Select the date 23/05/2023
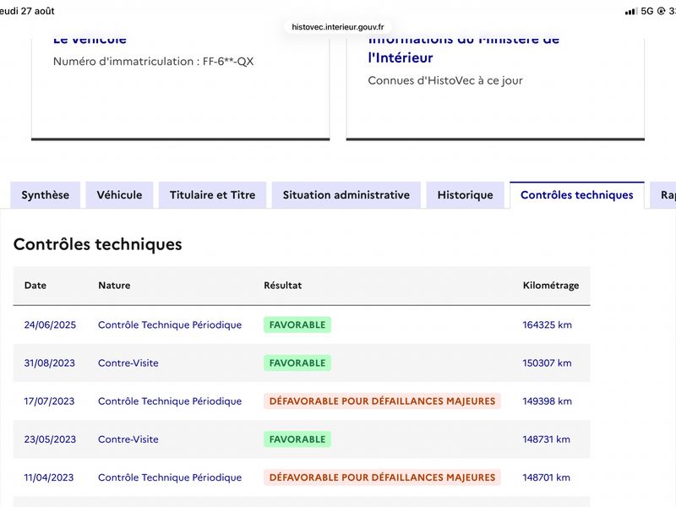This screenshot has height=507, width=676. coord(50,439)
